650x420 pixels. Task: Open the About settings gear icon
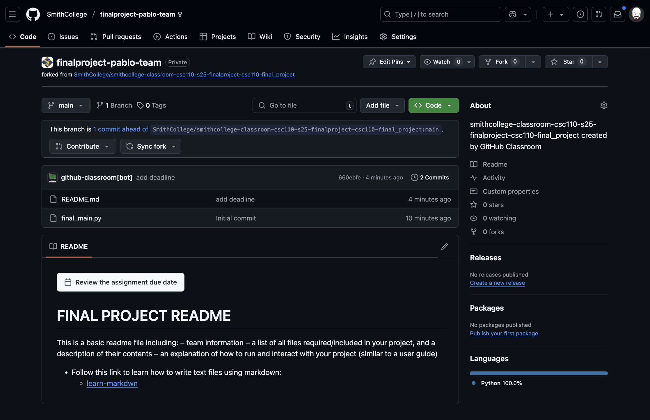click(x=604, y=105)
